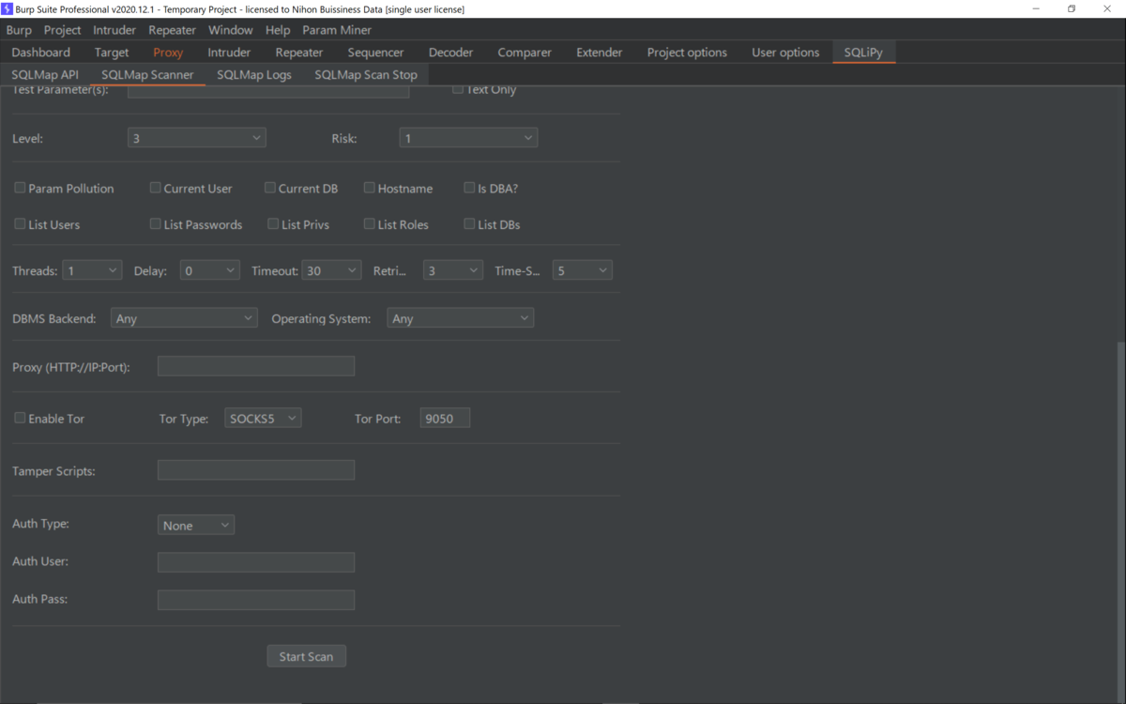The height and width of the screenshot is (704, 1126).
Task: Open the Time-Sec dropdown
Action: [x=583, y=270]
